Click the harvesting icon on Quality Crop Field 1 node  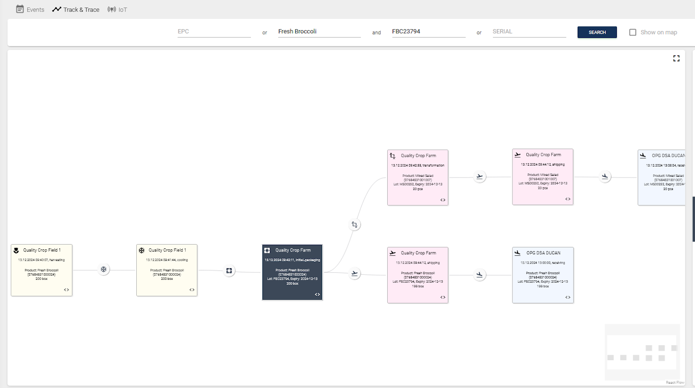[x=17, y=250]
